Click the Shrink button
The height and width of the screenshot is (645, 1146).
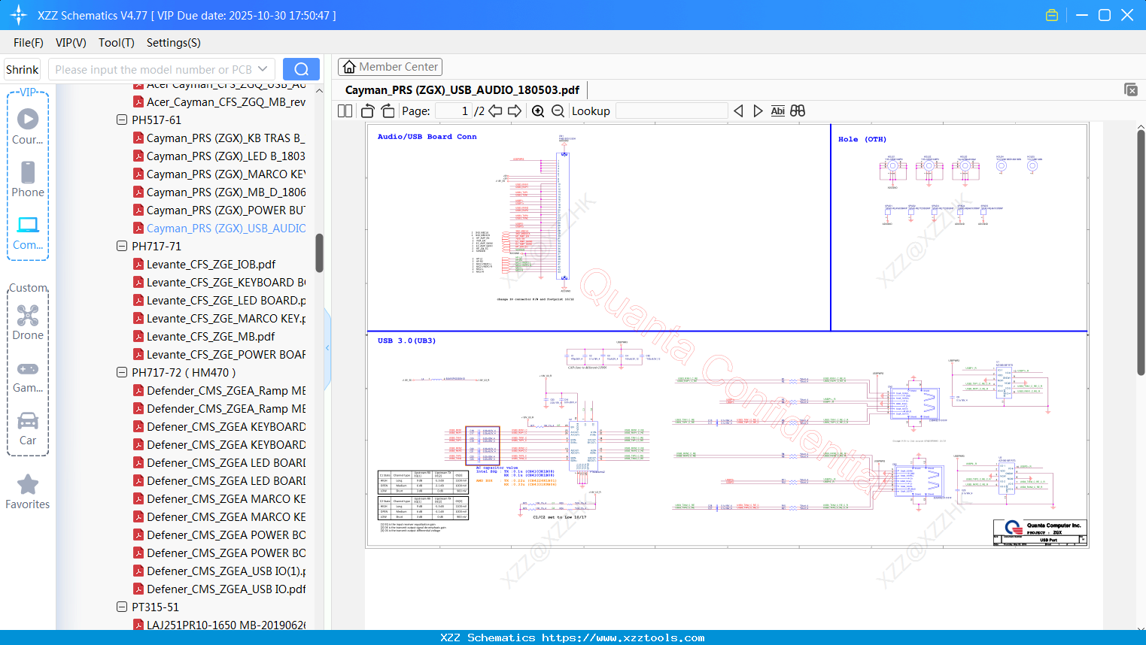coord(23,69)
